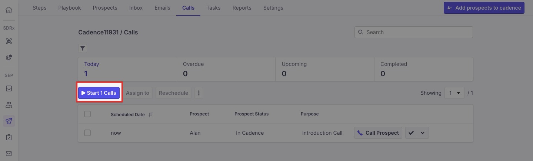Open the people contacts sidebar icon
The height and width of the screenshot is (161, 533).
point(9,105)
